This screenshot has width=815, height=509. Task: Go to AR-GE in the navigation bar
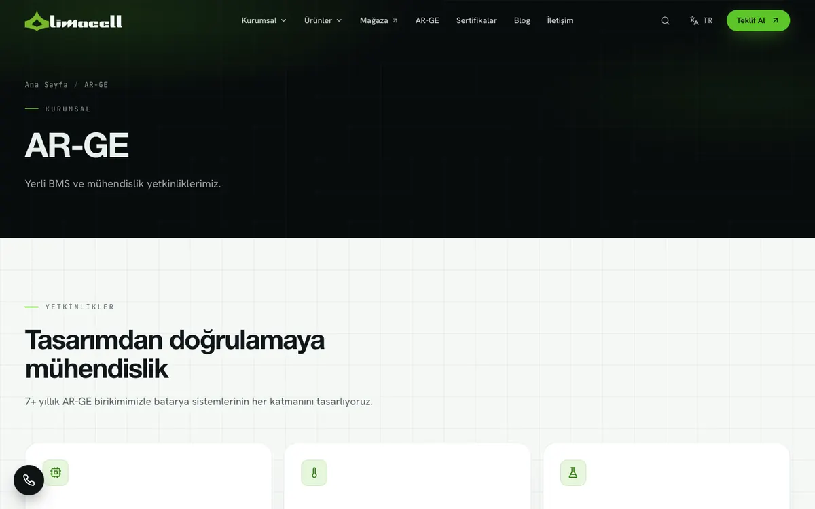[x=427, y=20]
